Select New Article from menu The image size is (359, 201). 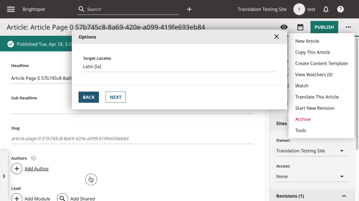click(x=321, y=41)
